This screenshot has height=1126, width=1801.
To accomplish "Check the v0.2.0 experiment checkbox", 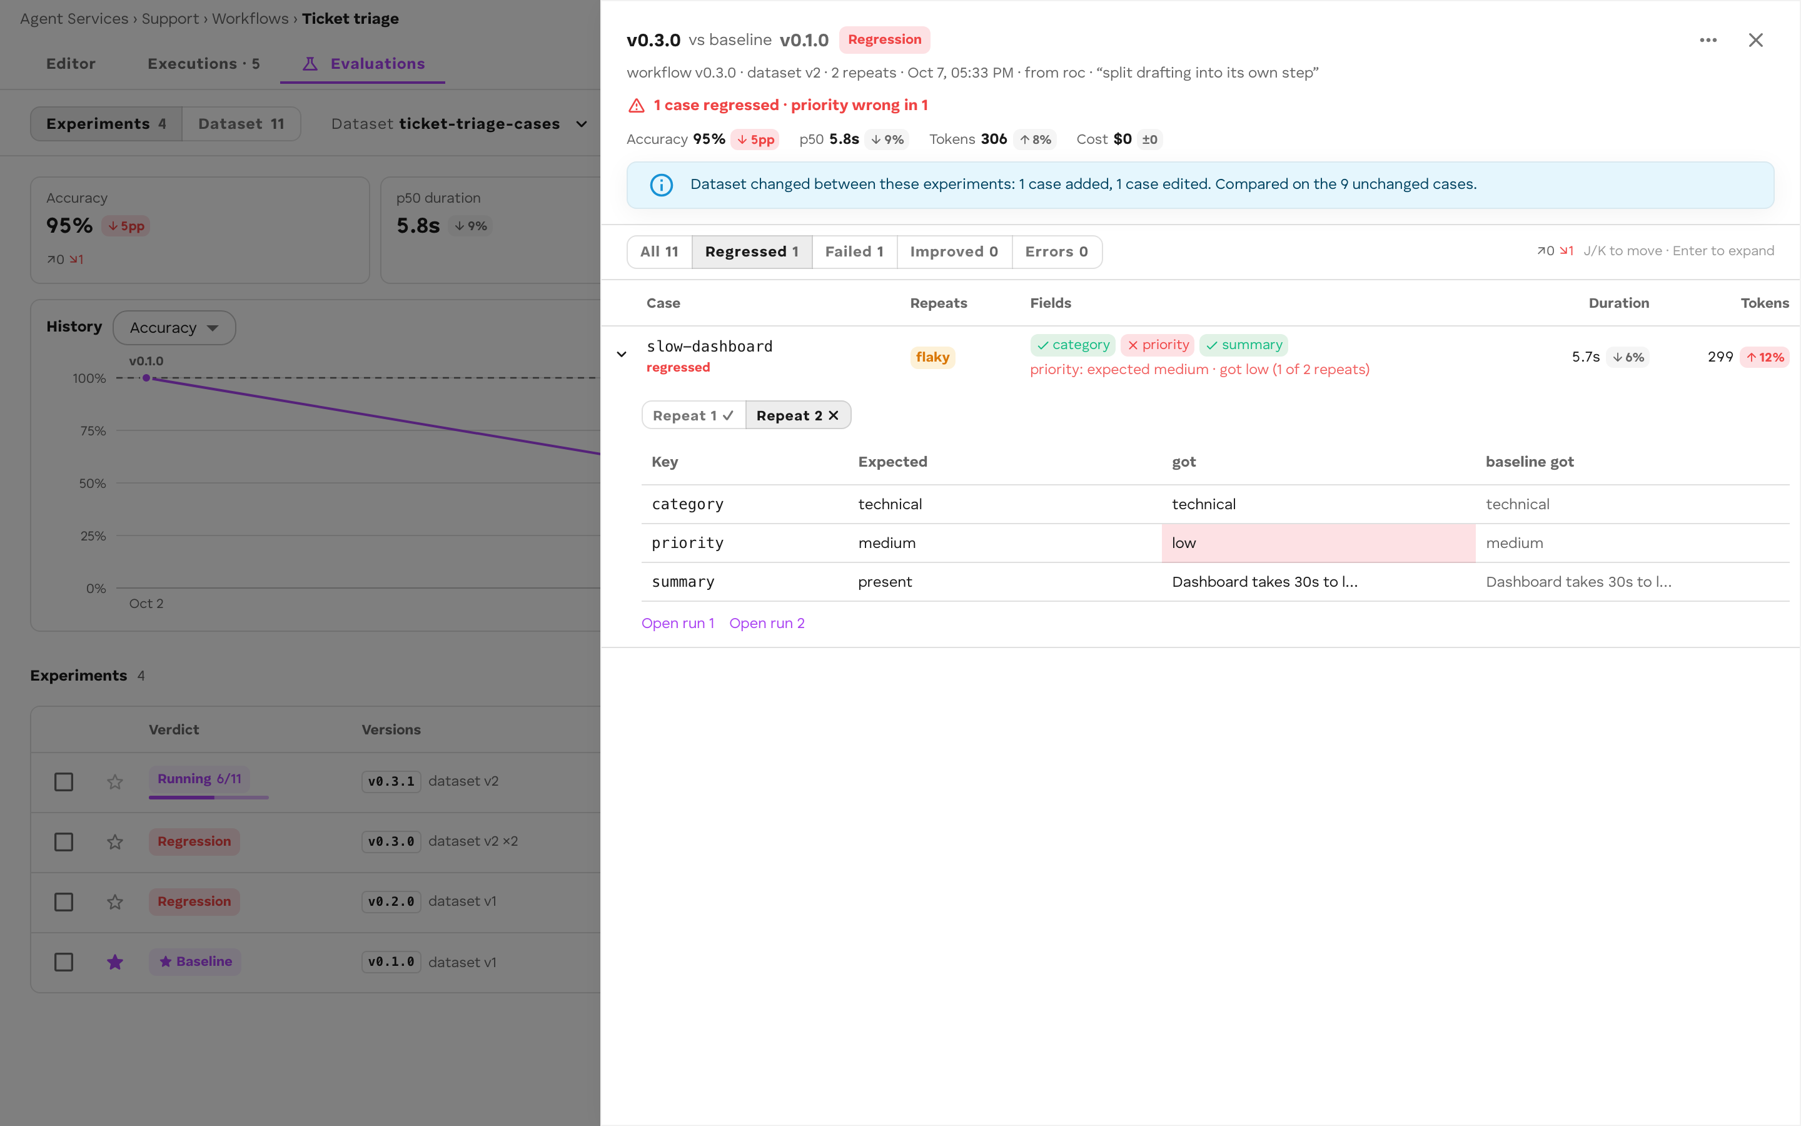I will coord(64,902).
